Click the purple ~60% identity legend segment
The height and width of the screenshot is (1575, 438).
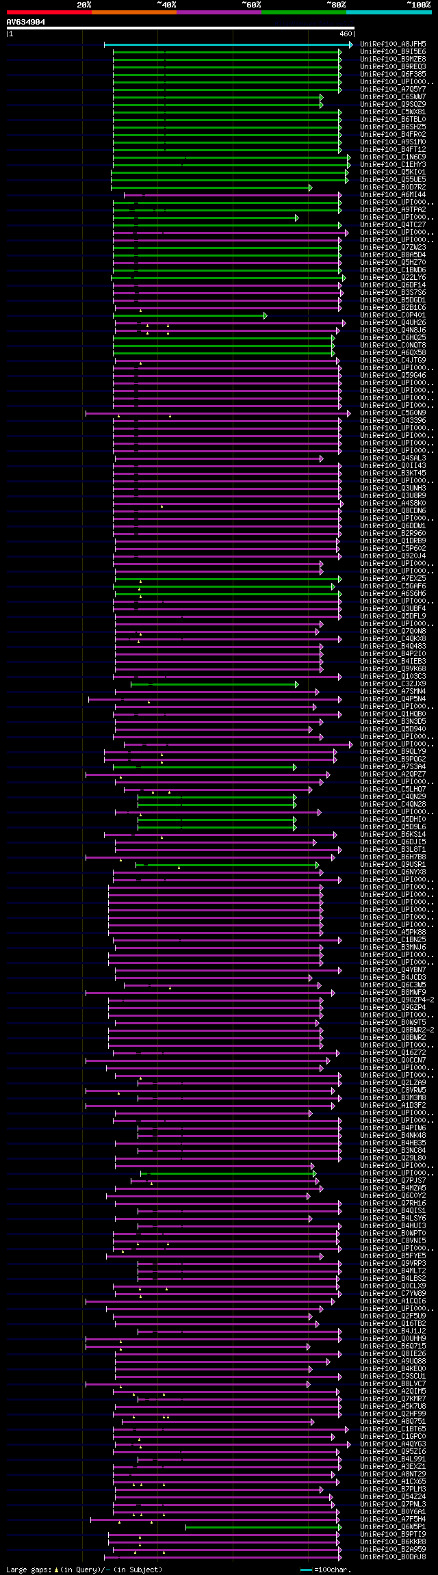pos(219,12)
